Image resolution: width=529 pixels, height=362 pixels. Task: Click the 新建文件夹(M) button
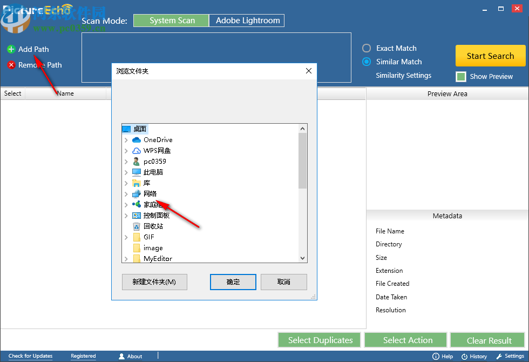[x=154, y=282]
